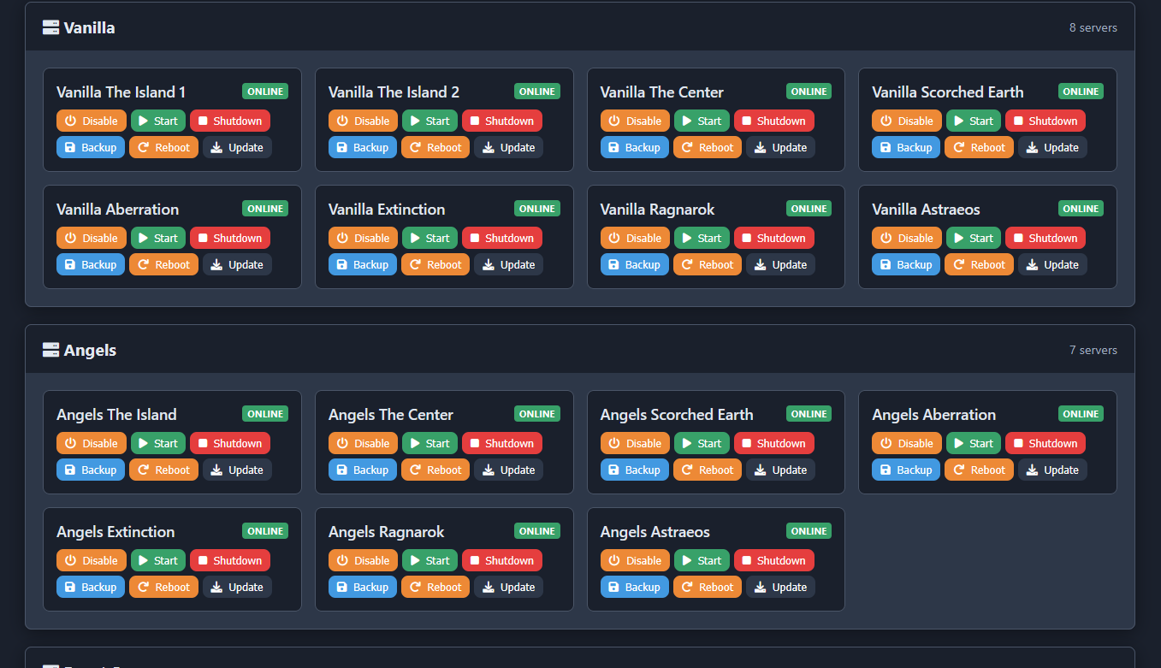
Task: Disable the Vanilla The Island 1 server
Action: point(91,121)
